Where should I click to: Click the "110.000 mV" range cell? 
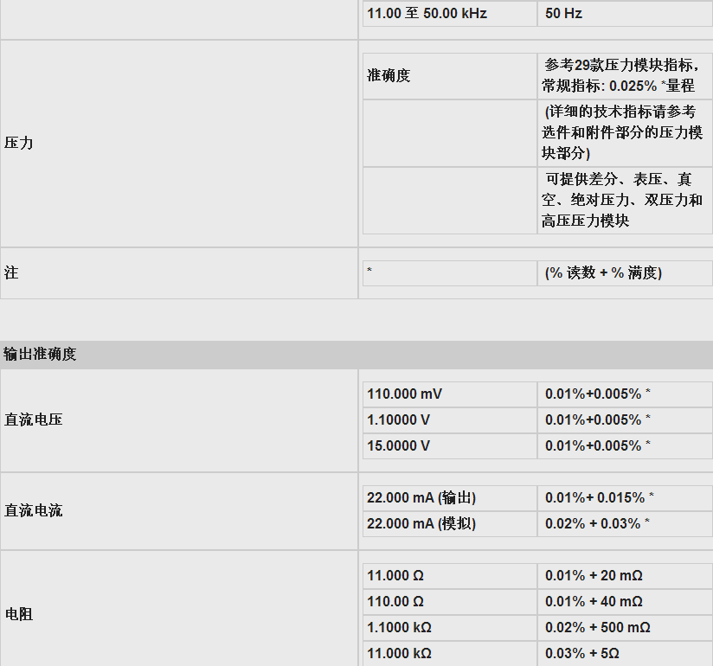click(404, 394)
